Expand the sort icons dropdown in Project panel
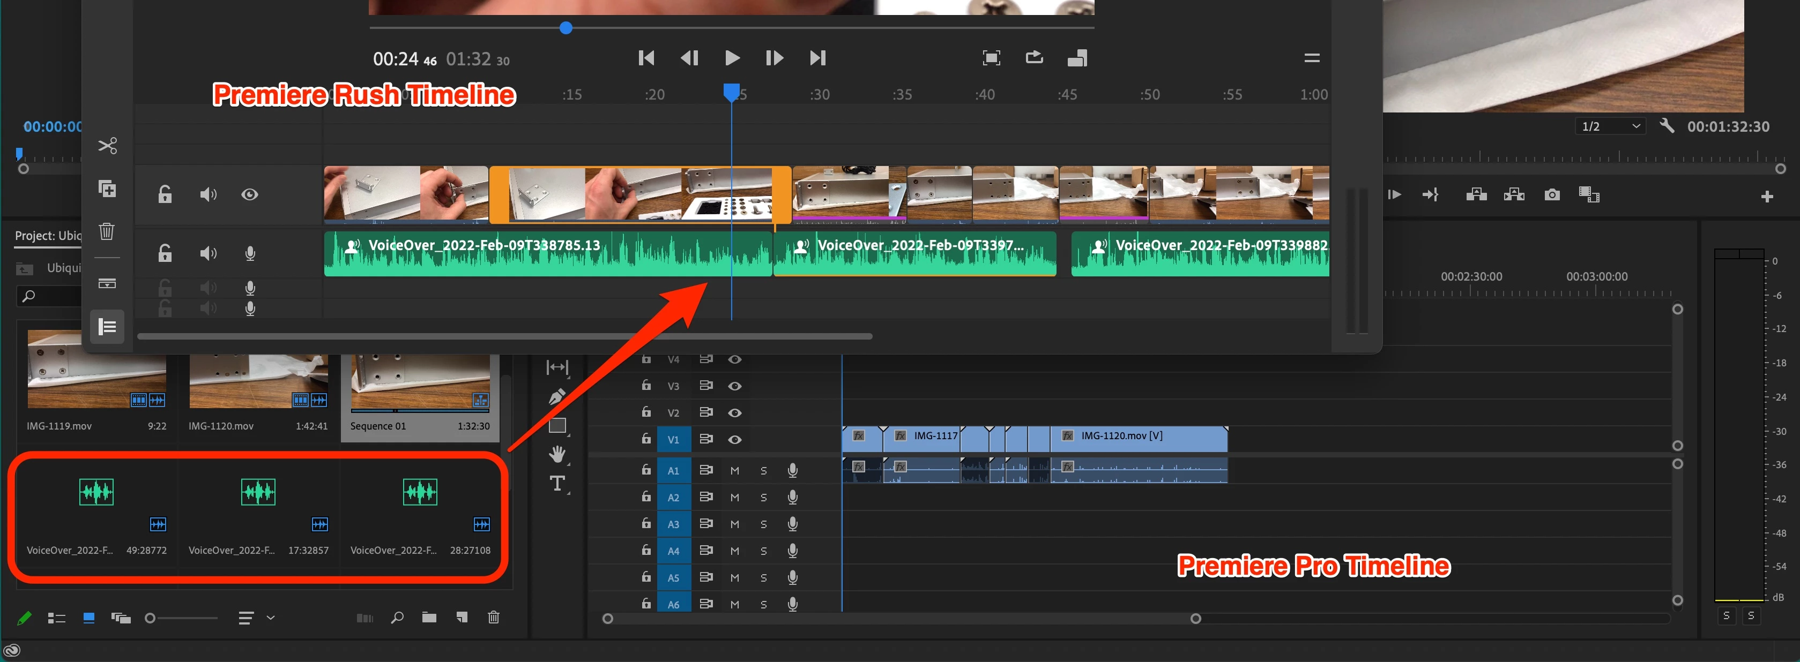Viewport: 1800px width, 662px height. coord(270,618)
